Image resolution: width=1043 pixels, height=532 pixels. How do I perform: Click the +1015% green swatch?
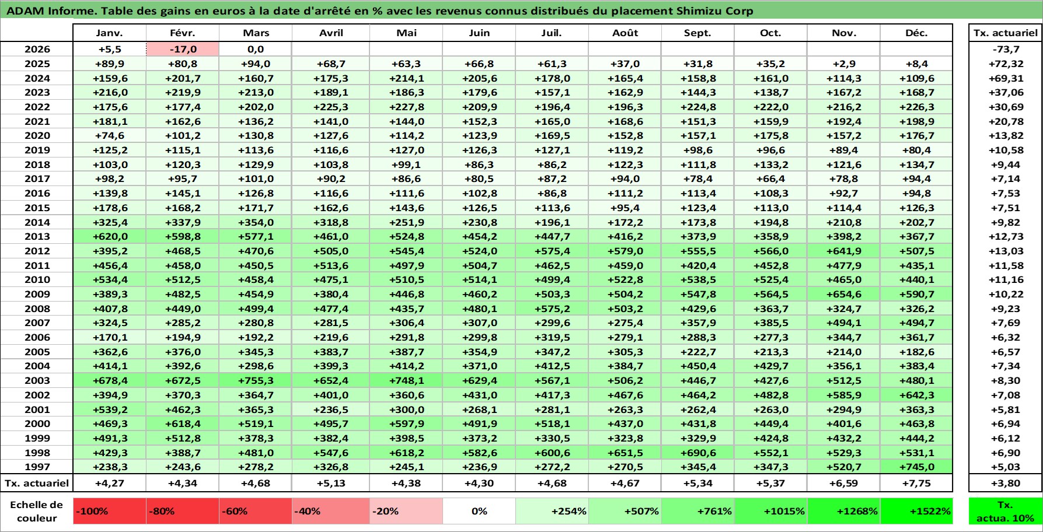tap(771, 511)
